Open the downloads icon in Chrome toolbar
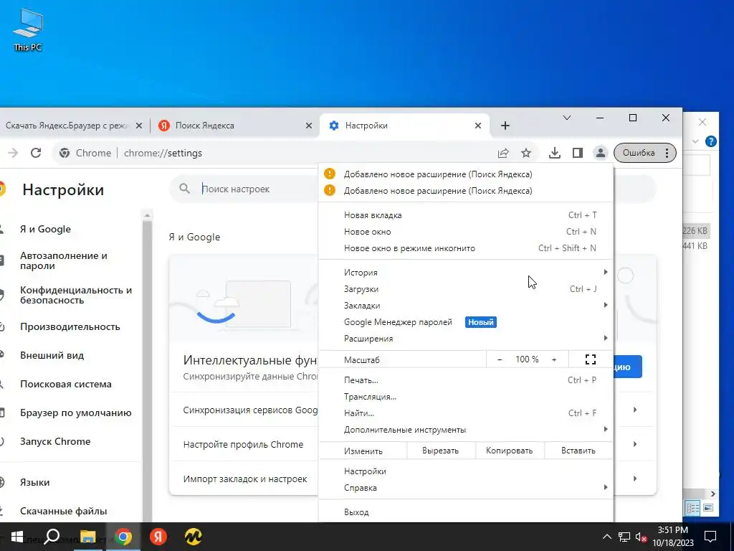Image resolution: width=734 pixels, height=551 pixels. [x=555, y=153]
